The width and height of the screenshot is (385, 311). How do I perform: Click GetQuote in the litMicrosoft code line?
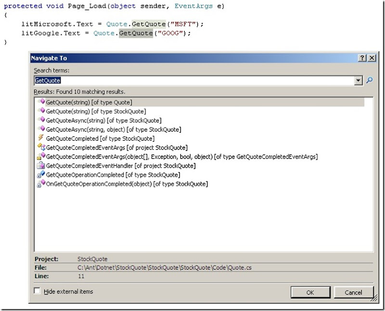[149, 24]
